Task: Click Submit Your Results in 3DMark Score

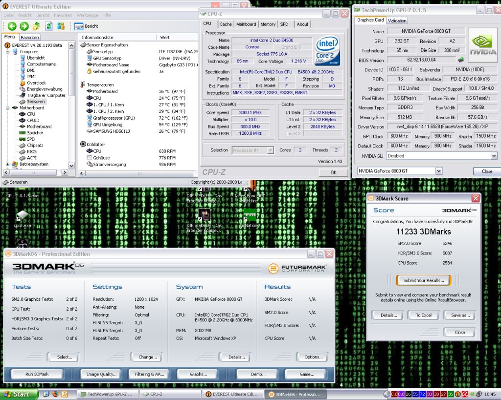Action: (423, 280)
